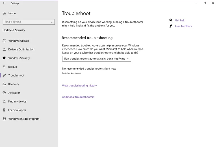Open View troubleshooting history link

(79, 86)
